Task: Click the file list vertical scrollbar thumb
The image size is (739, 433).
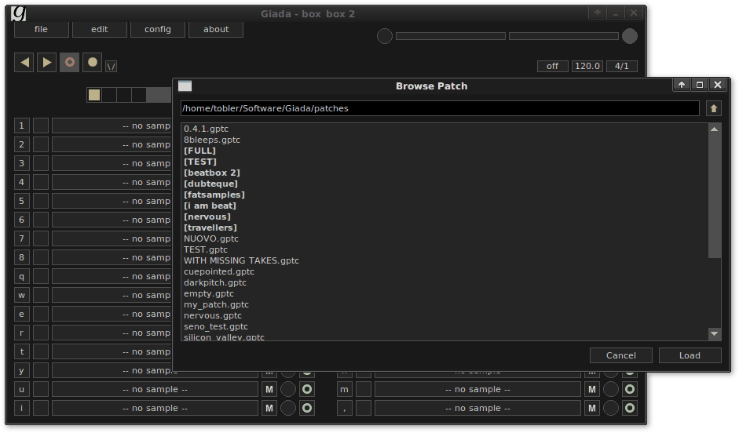Action: [x=715, y=197]
